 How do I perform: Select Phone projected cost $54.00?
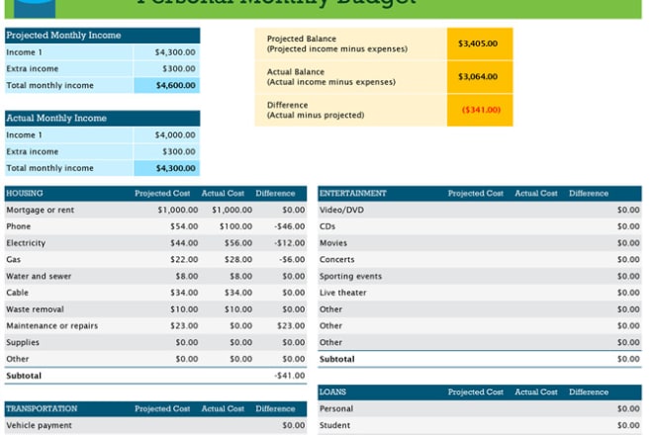point(184,226)
